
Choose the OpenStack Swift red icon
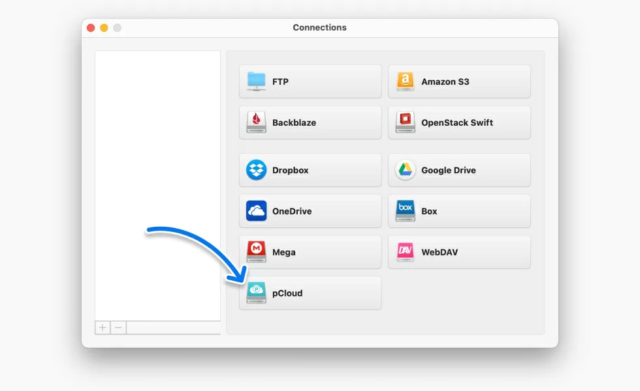coord(405,123)
